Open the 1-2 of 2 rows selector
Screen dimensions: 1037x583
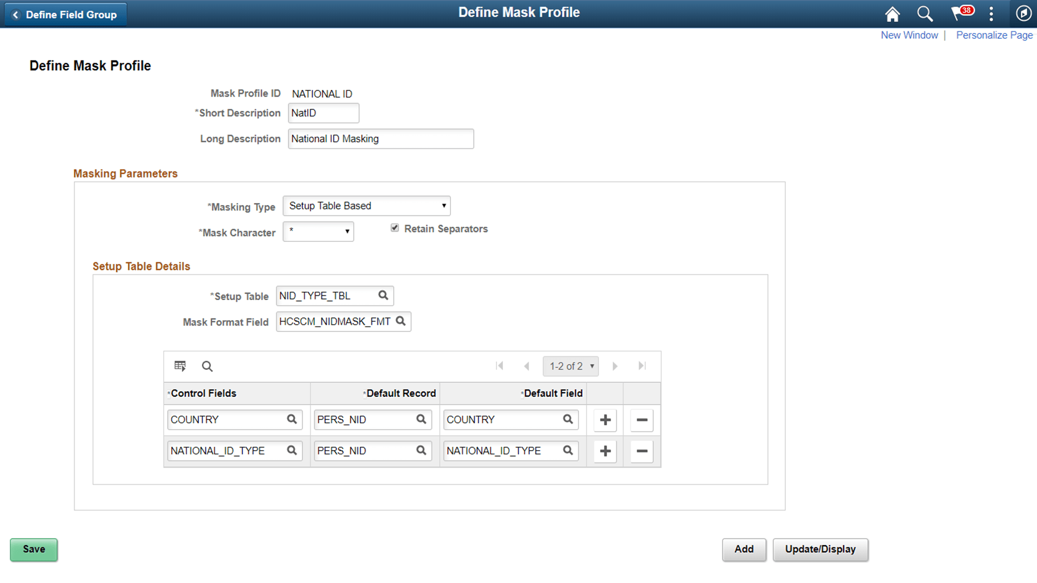click(570, 366)
